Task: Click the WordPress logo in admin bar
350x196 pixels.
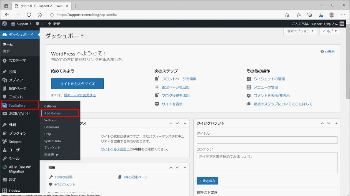Action: click(x=4, y=24)
